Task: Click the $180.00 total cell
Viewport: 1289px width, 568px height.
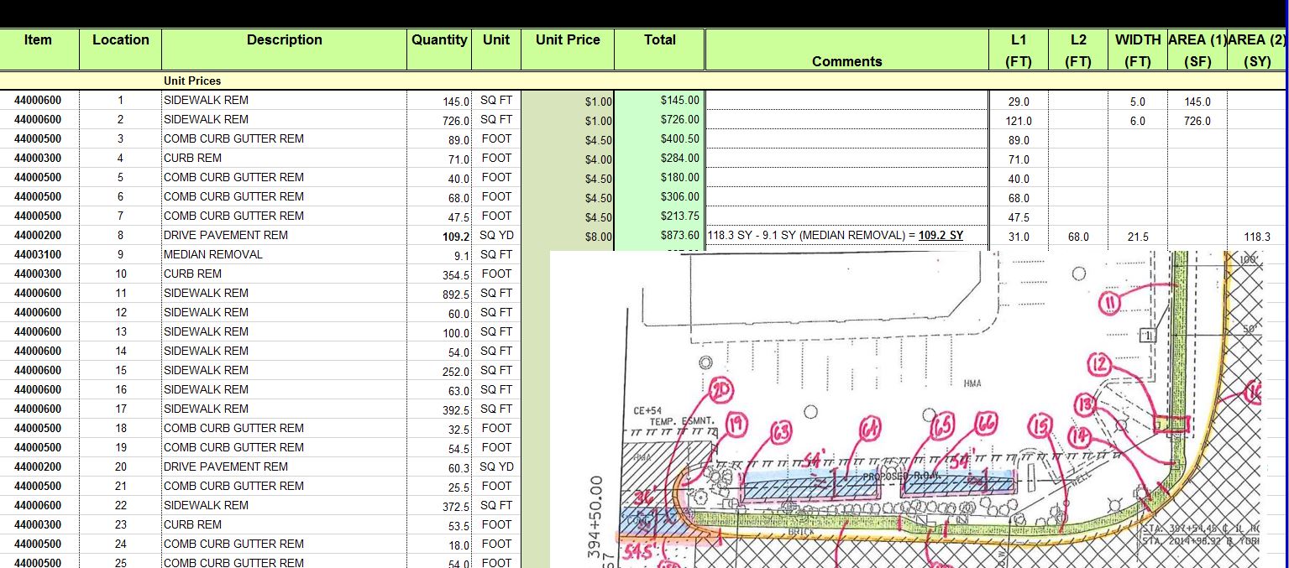Action: click(x=659, y=177)
